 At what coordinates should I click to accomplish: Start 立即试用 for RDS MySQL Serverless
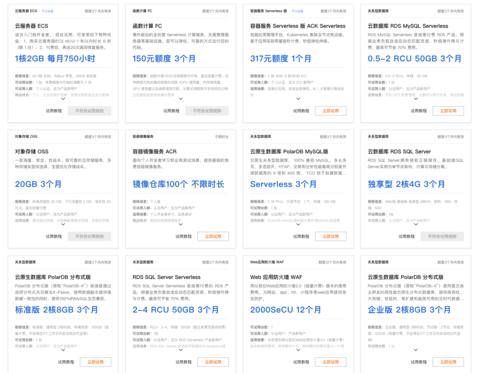448,111
